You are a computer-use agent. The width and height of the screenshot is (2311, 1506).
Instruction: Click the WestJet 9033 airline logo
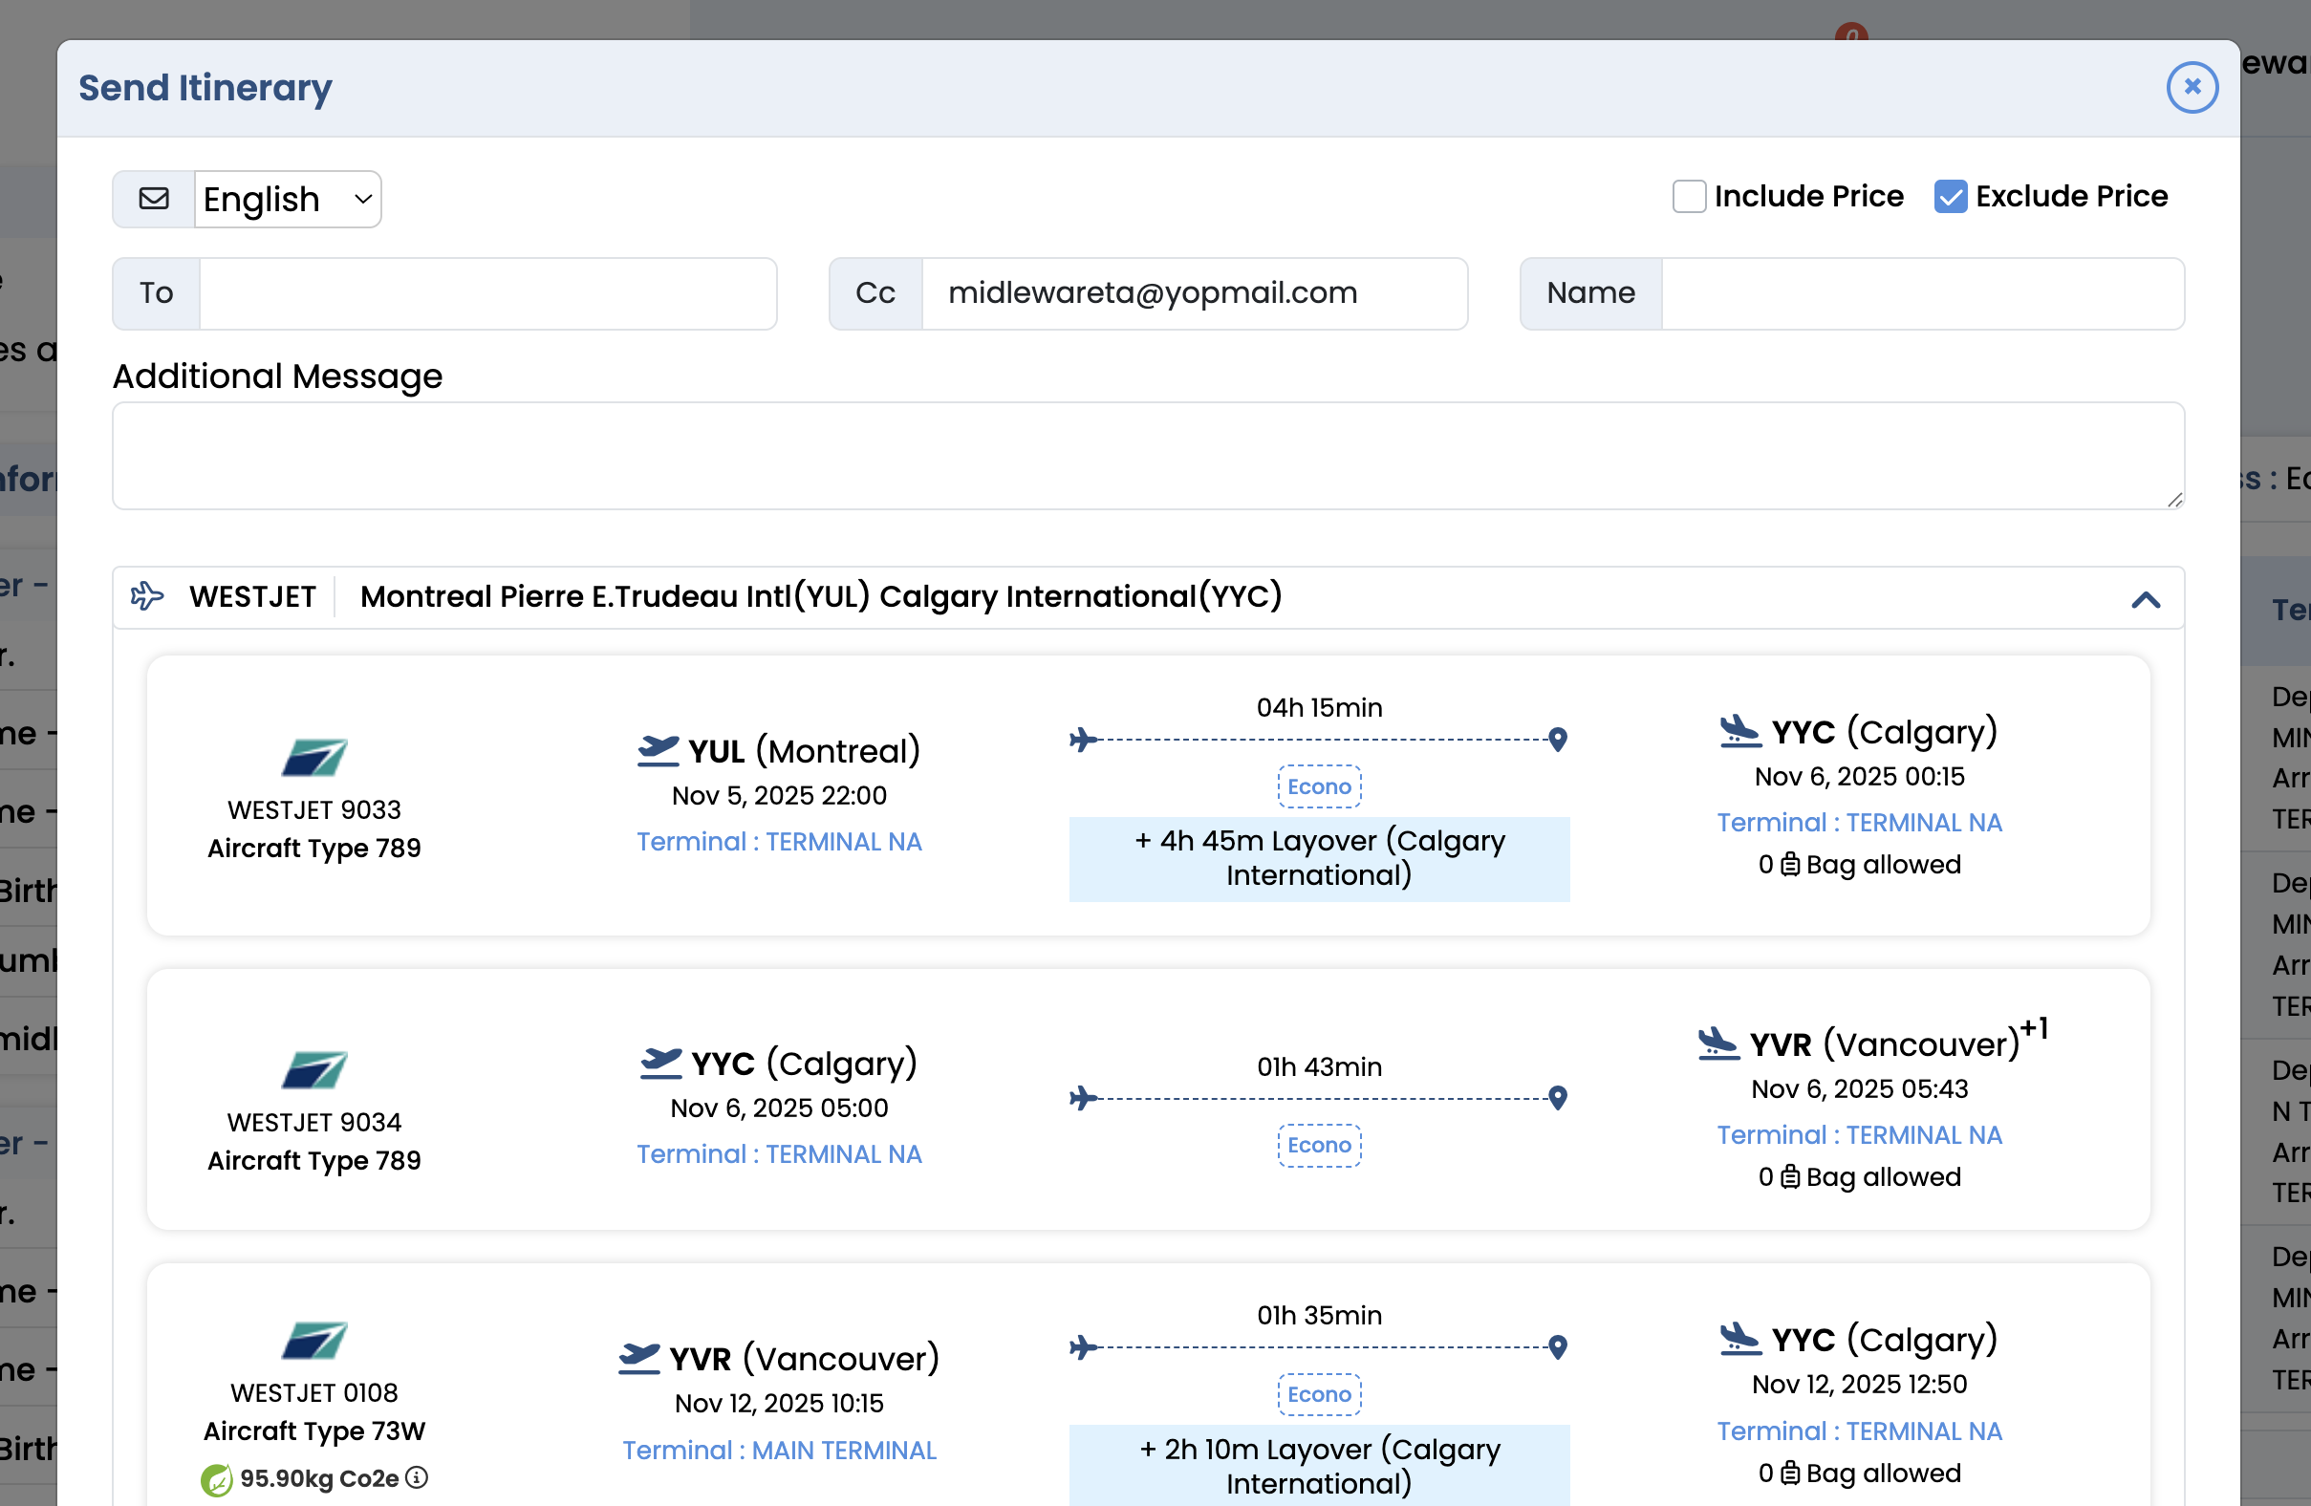[x=313, y=758]
